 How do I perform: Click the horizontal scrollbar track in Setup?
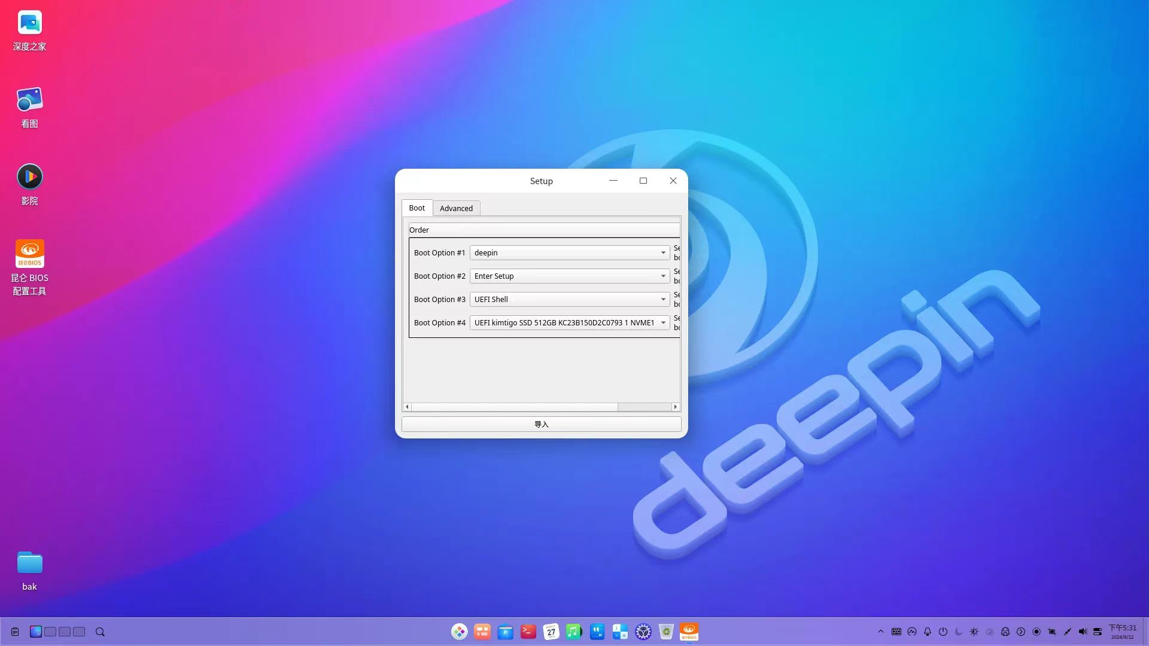pyautogui.click(x=645, y=407)
